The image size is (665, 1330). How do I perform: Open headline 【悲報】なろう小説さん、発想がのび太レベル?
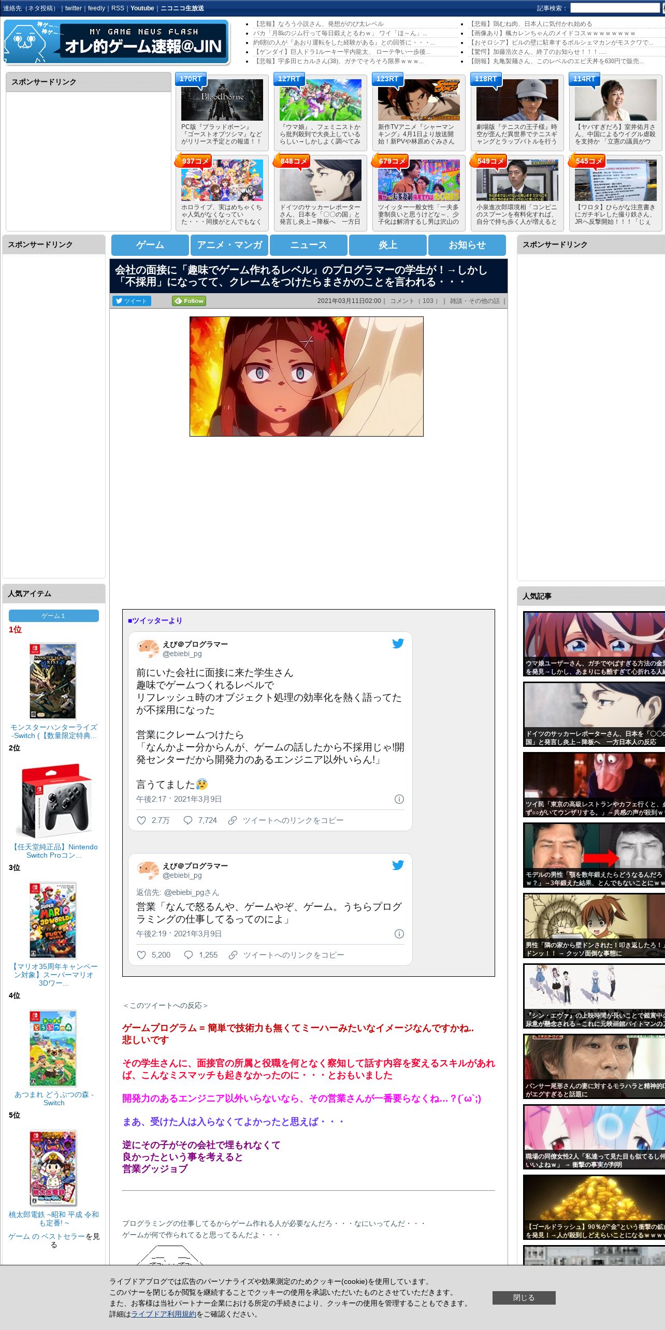[319, 24]
